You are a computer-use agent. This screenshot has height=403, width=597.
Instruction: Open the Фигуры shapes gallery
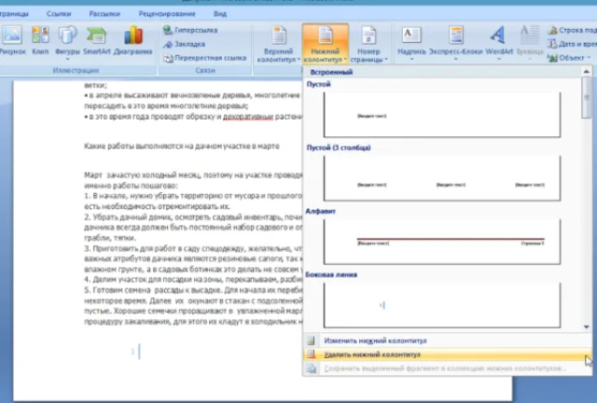67,43
